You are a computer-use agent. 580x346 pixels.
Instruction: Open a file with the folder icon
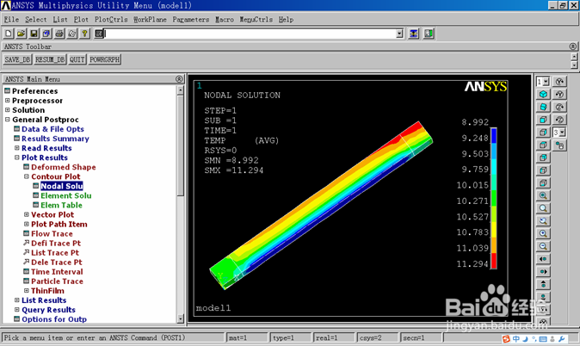[22, 34]
